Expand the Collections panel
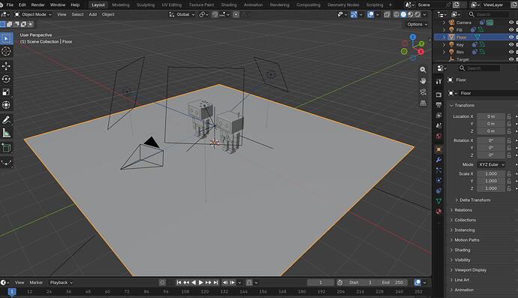 click(465, 220)
